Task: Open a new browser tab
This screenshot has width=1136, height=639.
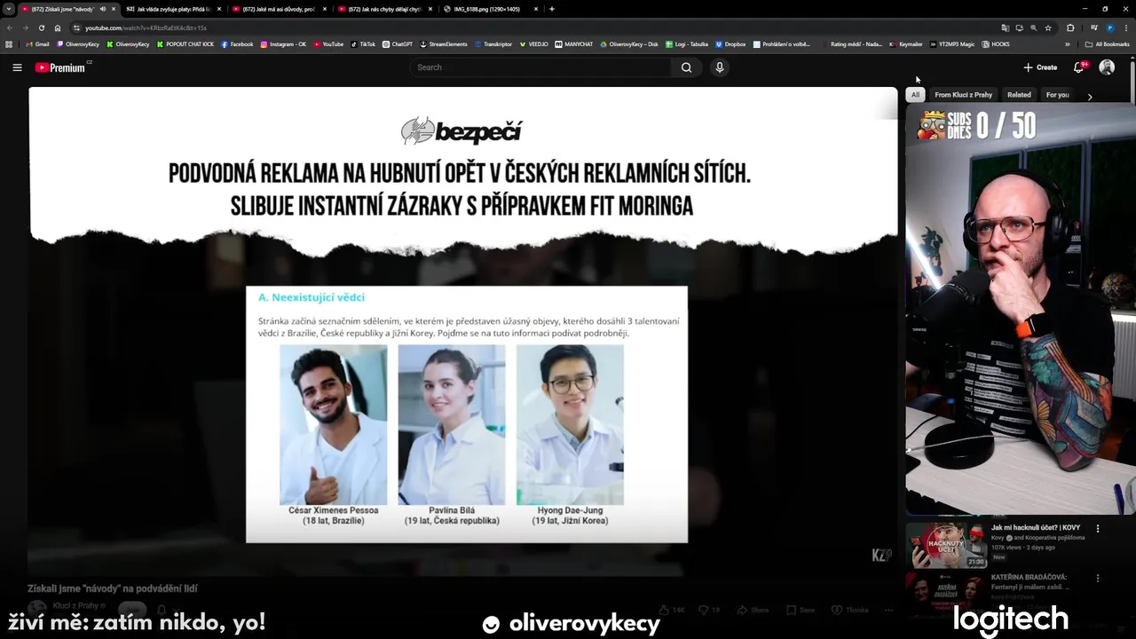Action: pyautogui.click(x=552, y=9)
